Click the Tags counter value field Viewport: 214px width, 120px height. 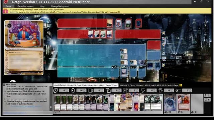pyautogui.click(x=187, y=90)
